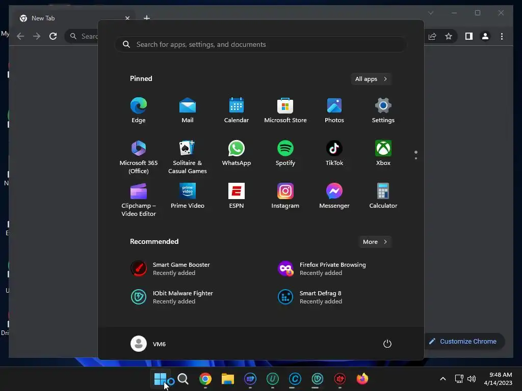Open the network status tray icon
Screen dimensions: 522x391
tap(459, 379)
